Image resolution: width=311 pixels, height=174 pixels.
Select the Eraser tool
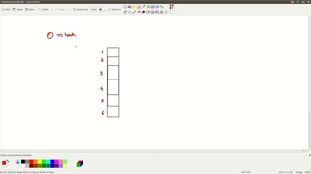[x=139, y=12]
